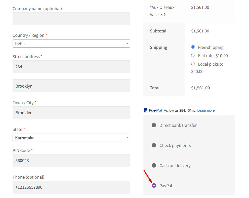Screen dimensions: 249x198
Task: Open the PayPal financing "Learn more" link
Action: [206, 110]
